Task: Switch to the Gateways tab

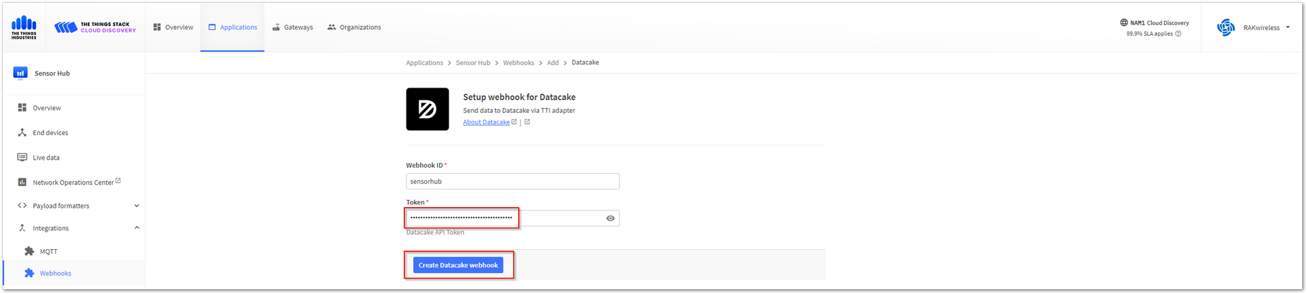Action: [293, 27]
